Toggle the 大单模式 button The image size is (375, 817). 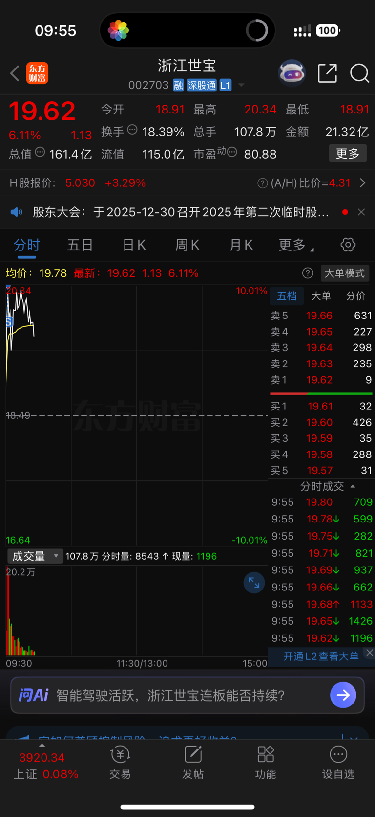(x=345, y=273)
